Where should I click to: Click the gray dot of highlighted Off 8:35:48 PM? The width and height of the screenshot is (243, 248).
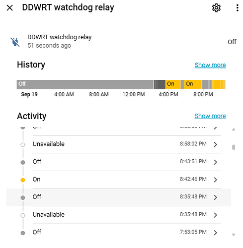coord(23,197)
